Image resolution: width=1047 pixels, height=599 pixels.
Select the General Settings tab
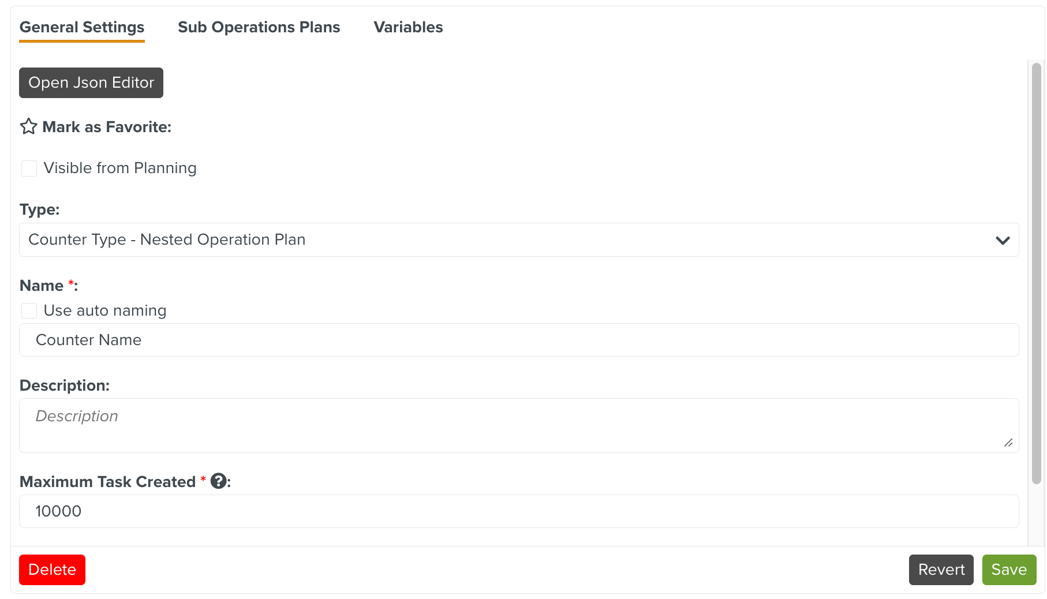[x=81, y=27]
